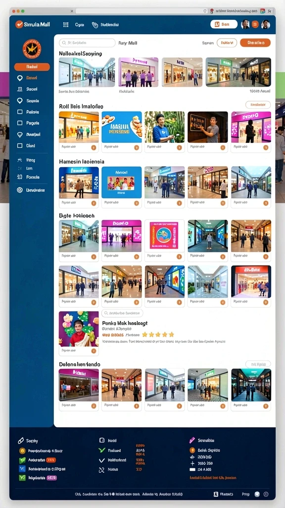Open the outlined filter pill beside orange button
Image resolution: width=285 pixels, height=508 pixels.
point(227,43)
